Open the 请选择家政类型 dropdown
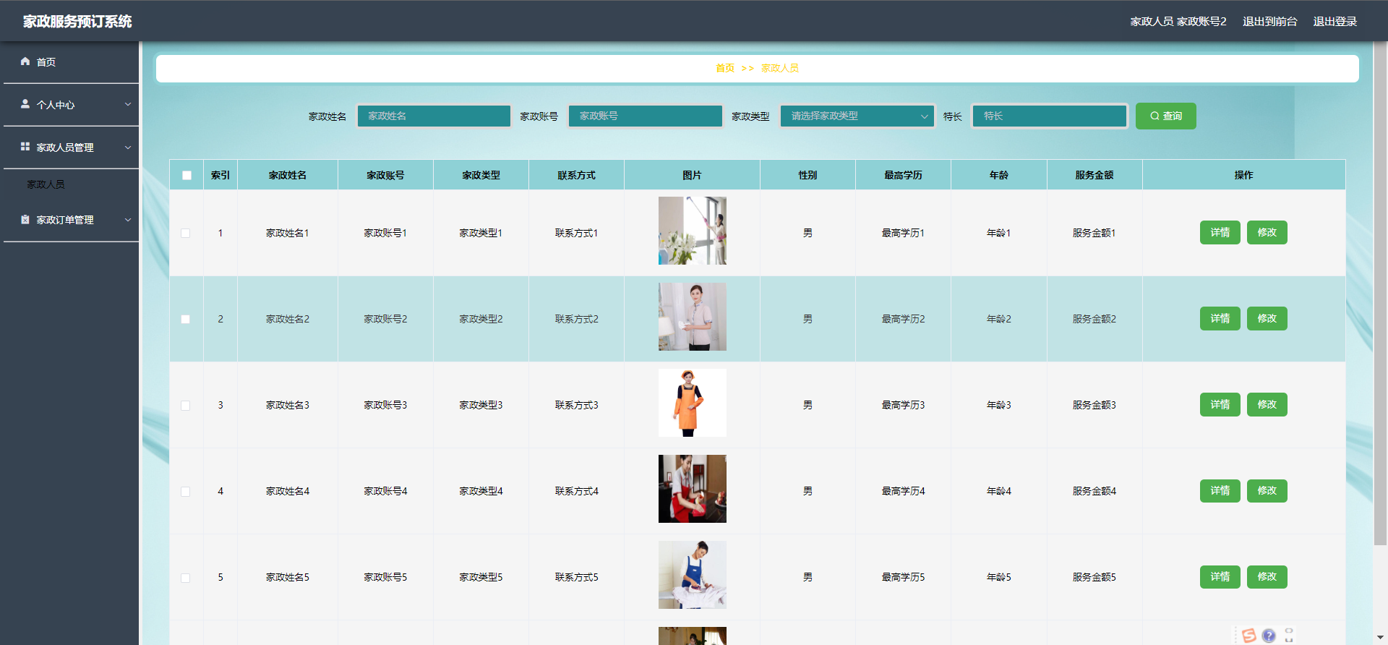The width and height of the screenshot is (1388, 645). coord(858,116)
